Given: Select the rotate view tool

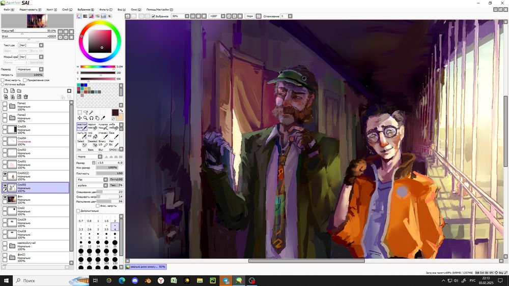Looking at the screenshot, I should [x=92, y=118].
